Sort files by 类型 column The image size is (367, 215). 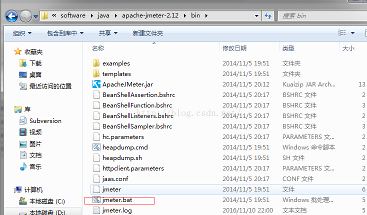point(288,48)
